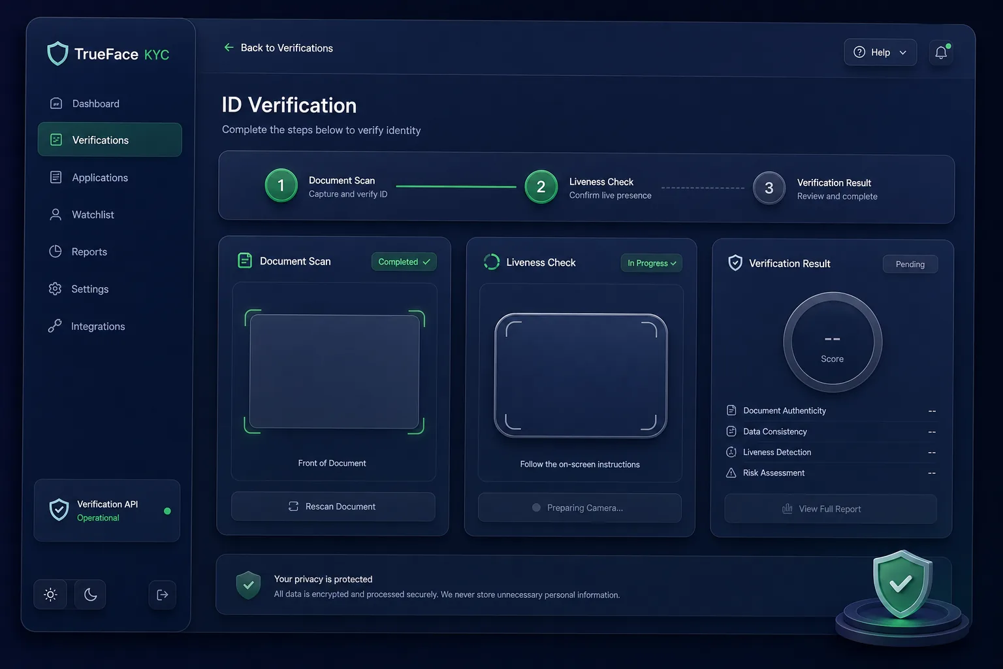Click the "Follow the on-screen instructions" text
This screenshot has height=669, width=1003.
click(x=580, y=465)
